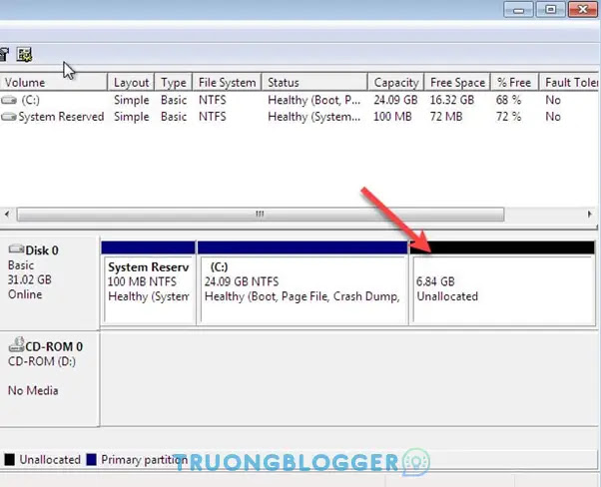Select the (C:) 24.09 GB NTFS partition block

[302, 283]
